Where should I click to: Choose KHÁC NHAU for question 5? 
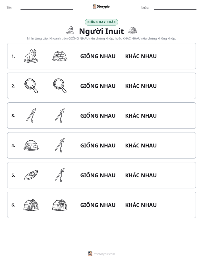pyautogui.click(x=141, y=175)
